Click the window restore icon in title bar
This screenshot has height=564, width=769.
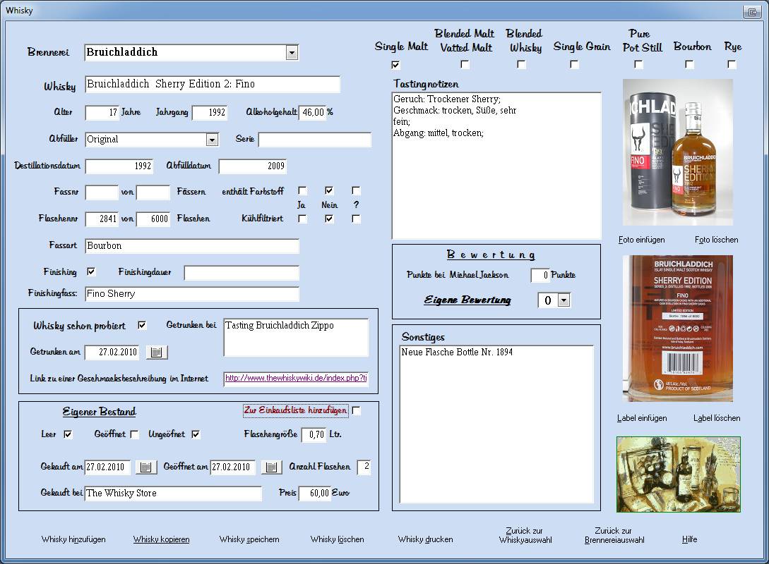click(751, 12)
